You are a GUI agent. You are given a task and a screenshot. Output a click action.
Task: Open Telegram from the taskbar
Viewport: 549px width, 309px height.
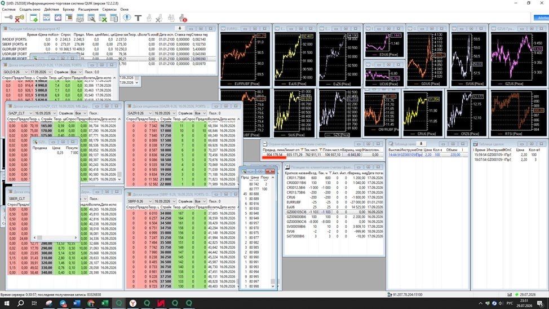click(63, 303)
